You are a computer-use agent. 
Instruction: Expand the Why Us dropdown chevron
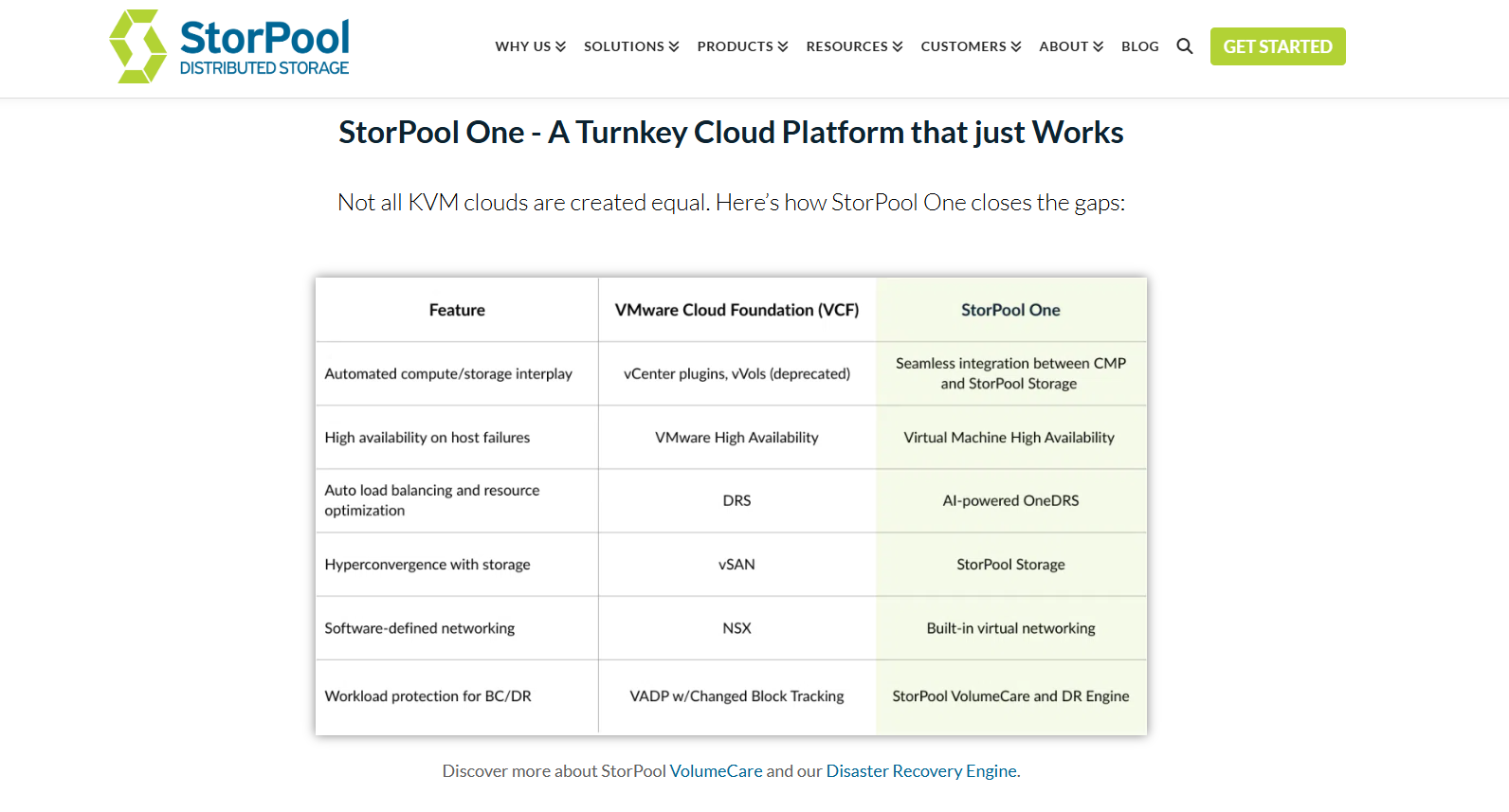(x=560, y=46)
